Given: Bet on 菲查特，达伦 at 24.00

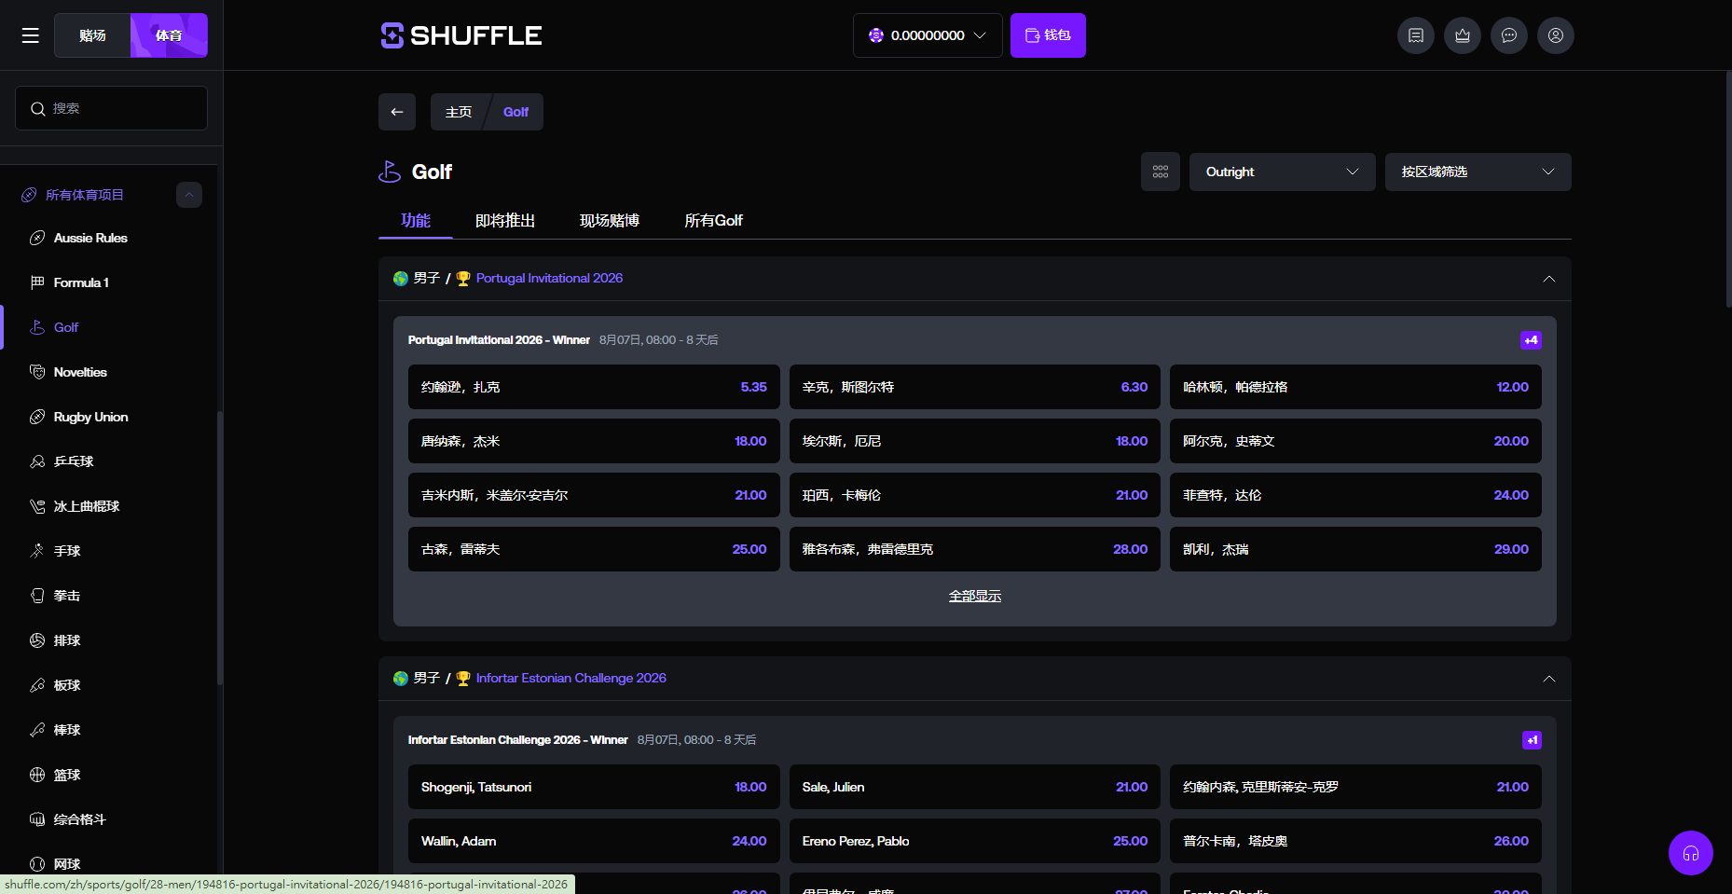Looking at the screenshot, I should [1355, 495].
